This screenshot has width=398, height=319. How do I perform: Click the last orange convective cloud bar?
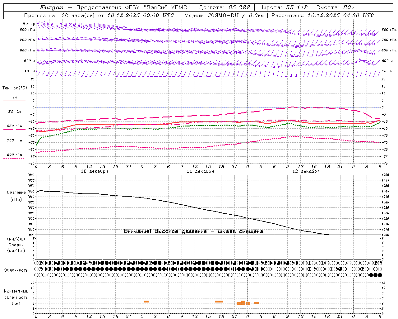pyautogui.click(x=257, y=303)
